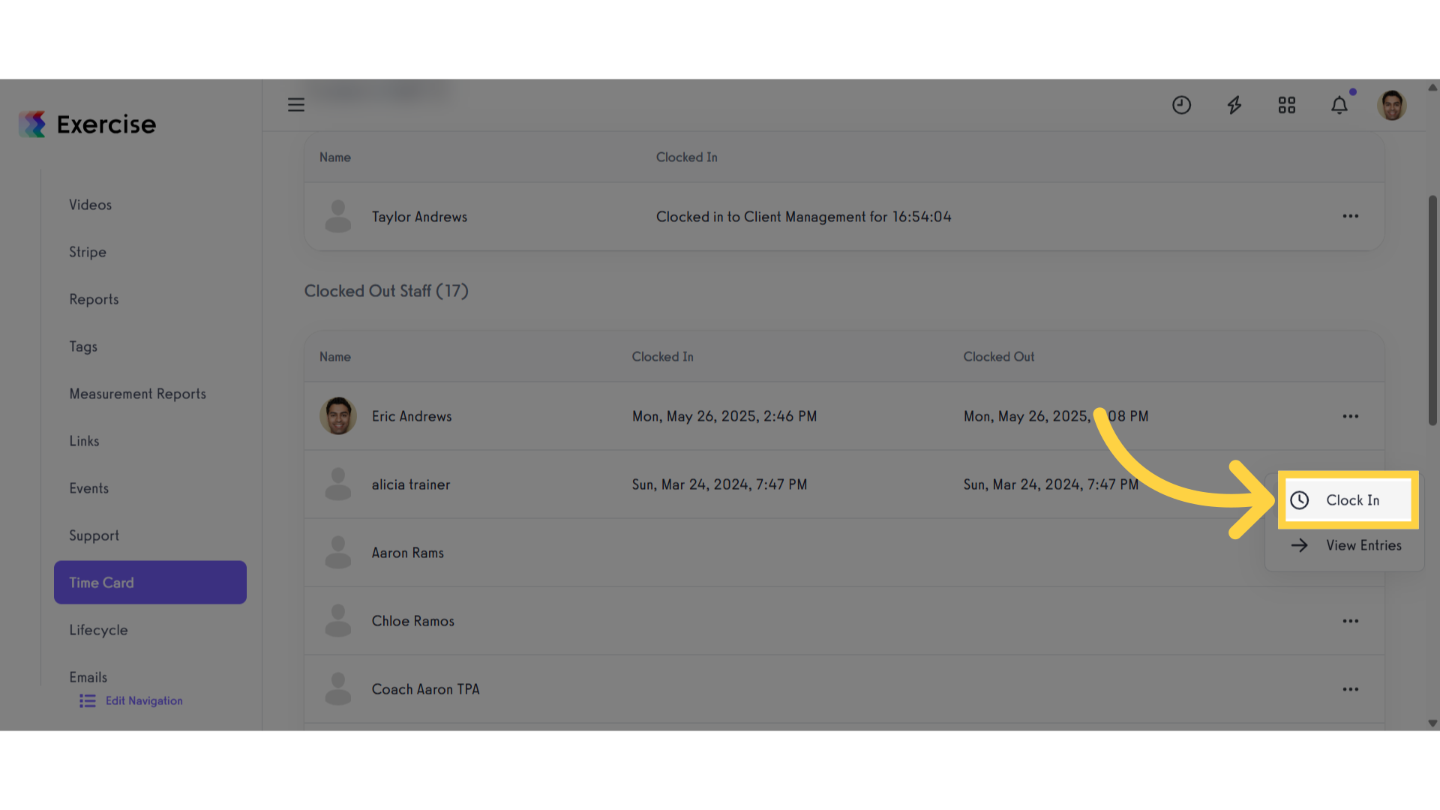The width and height of the screenshot is (1440, 810).
Task: Open the notifications bell
Action: pyautogui.click(x=1339, y=105)
